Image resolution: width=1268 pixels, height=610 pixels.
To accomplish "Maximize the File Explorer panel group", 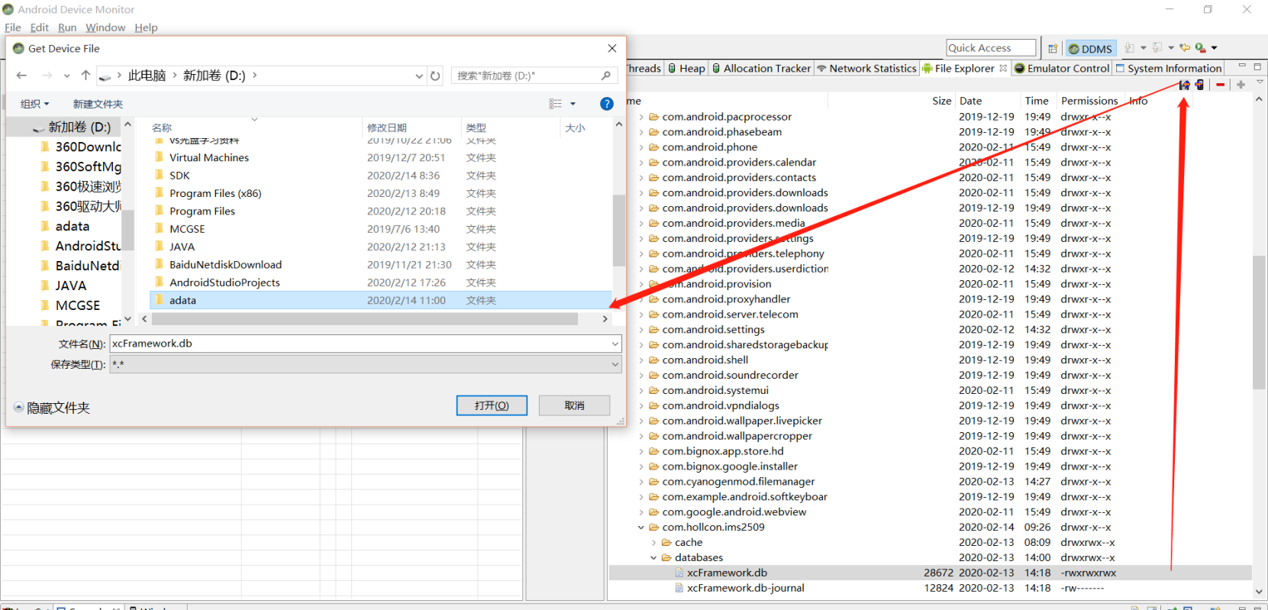I will [1257, 67].
